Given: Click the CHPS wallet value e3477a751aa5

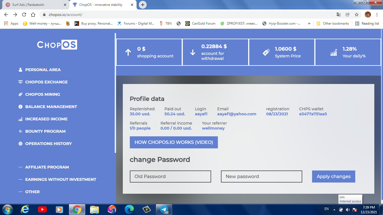Looking at the screenshot, I should pos(313,114).
